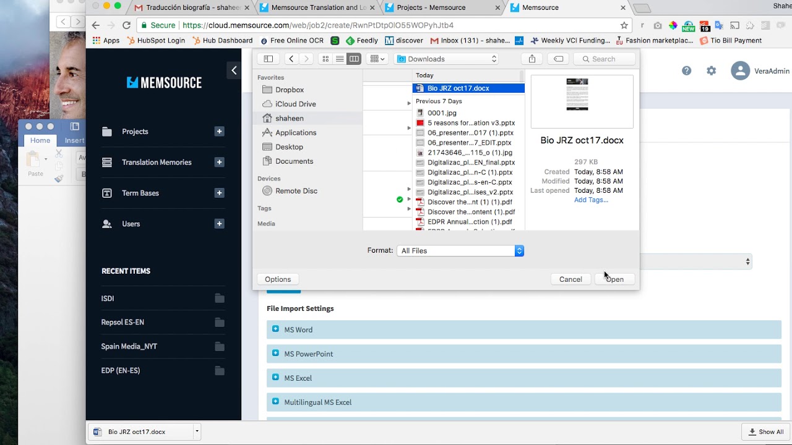Click Show All downloads button
The height and width of the screenshot is (445, 792).
click(x=766, y=432)
